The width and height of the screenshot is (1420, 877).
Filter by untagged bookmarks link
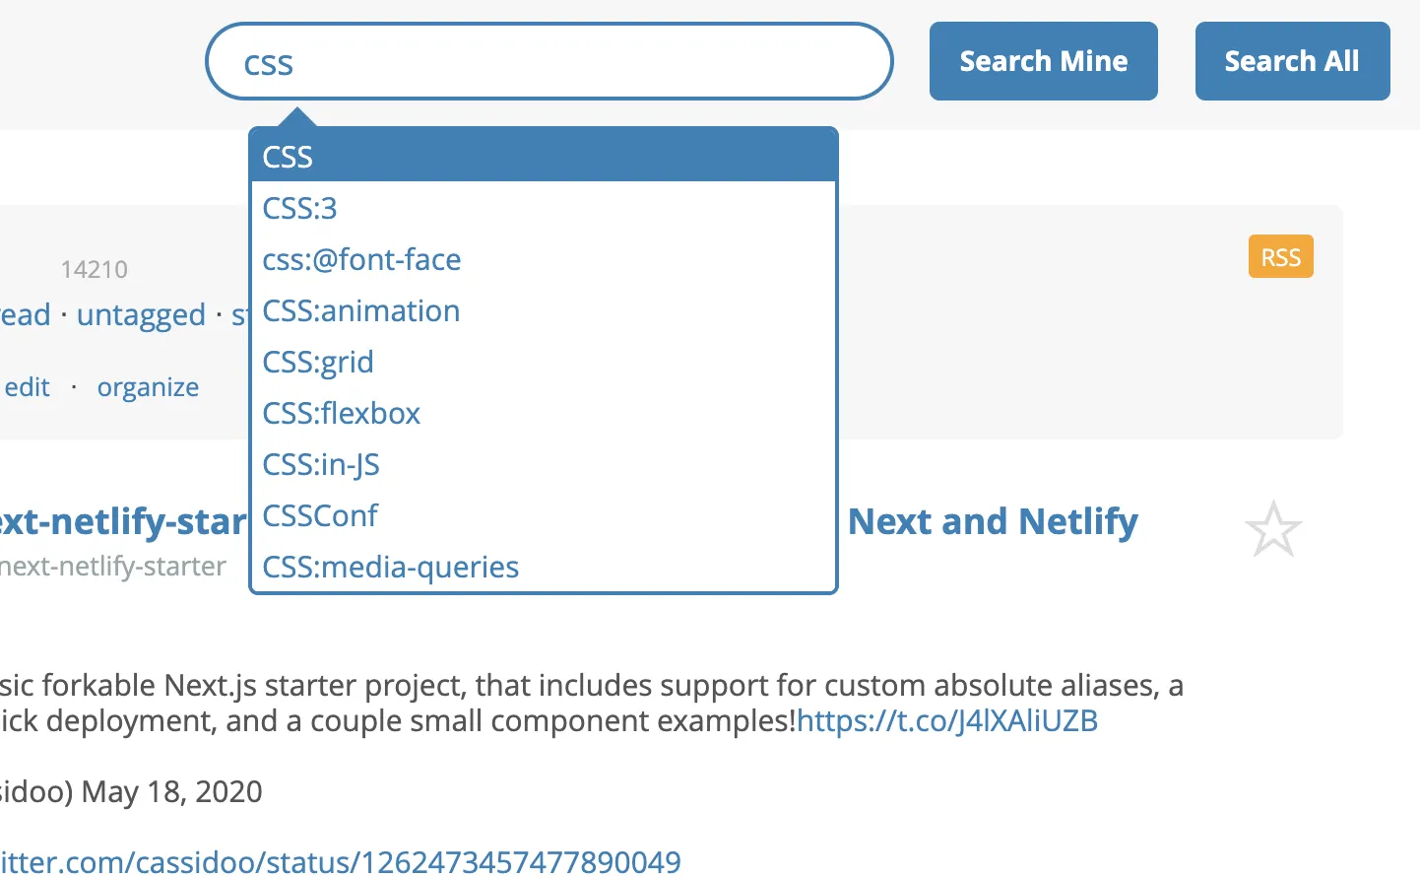coord(141,315)
